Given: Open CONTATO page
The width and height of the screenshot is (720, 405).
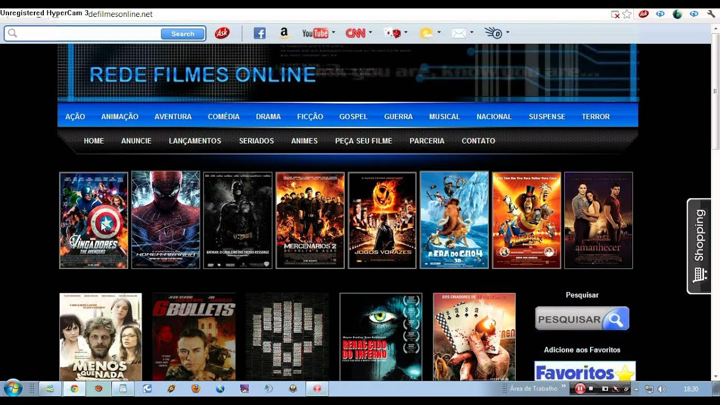Looking at the screenshot, I should [479, 141].
